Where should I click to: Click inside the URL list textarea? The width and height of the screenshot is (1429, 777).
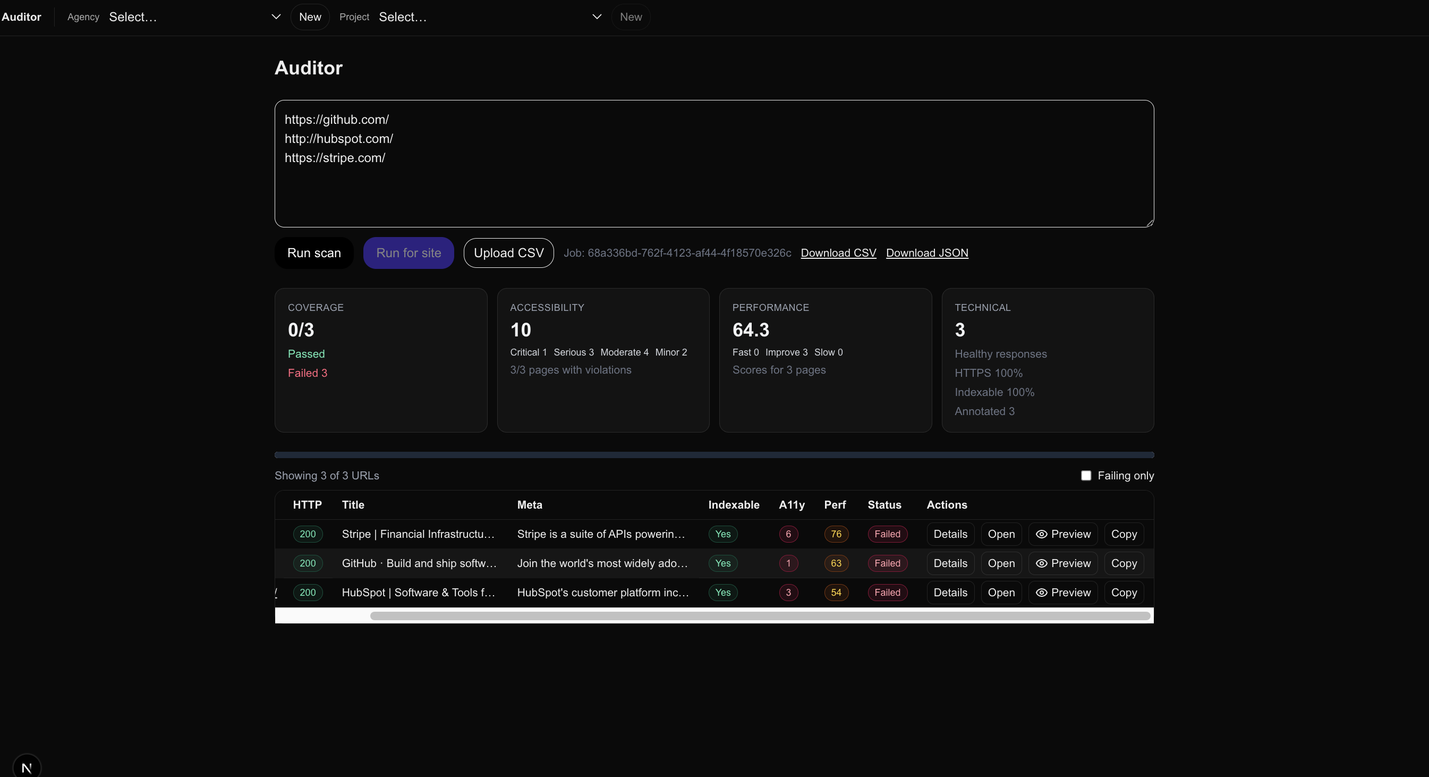tap(714, 189)
